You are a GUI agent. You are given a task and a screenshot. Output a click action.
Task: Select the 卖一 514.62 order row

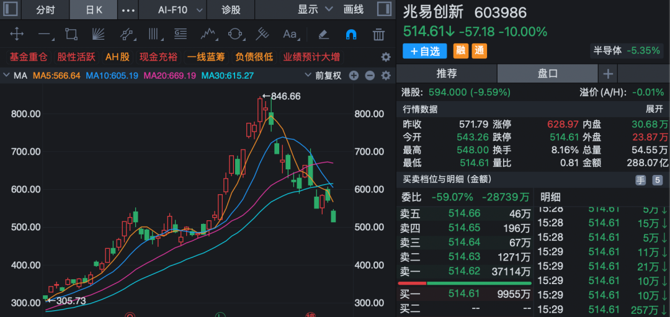click(465, 271)
